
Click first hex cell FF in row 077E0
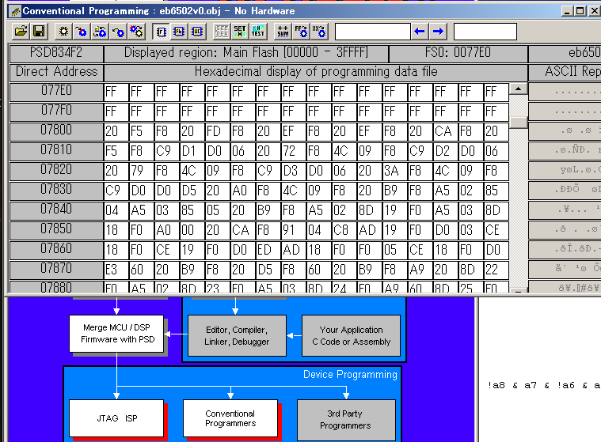click(x=116, y=93)
